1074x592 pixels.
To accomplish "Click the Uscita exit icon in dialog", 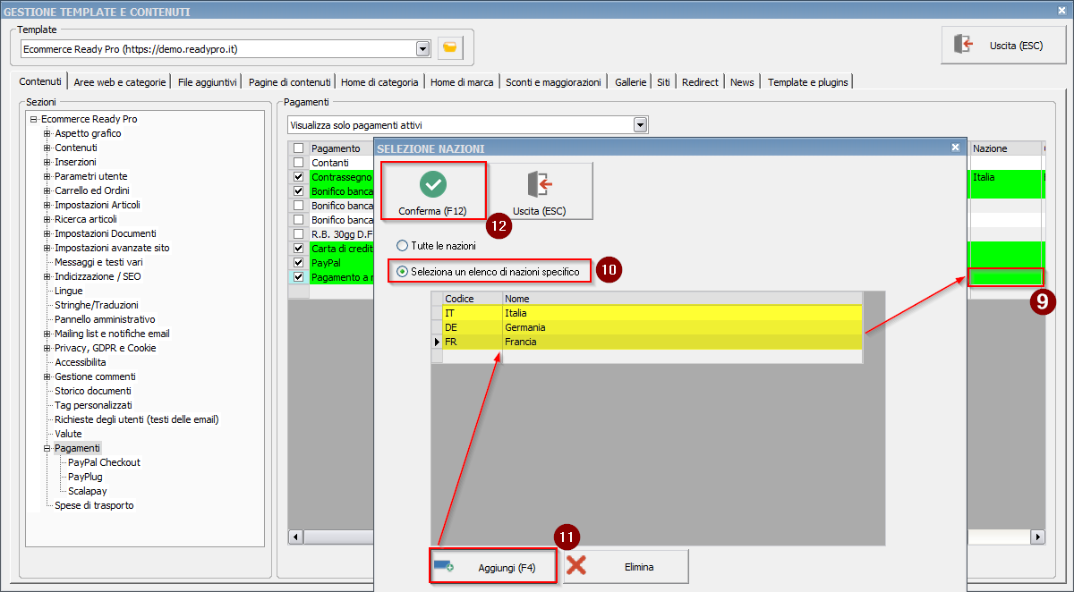I will click(x=540, y=184).
